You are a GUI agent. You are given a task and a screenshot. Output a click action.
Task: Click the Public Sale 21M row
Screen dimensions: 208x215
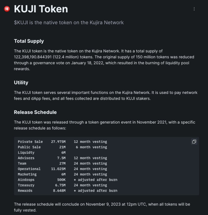tap(62, 147)
